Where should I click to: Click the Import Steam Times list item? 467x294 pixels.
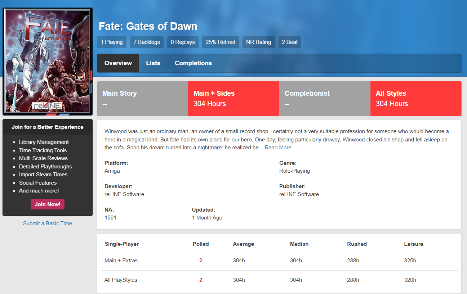click(43, 175)
